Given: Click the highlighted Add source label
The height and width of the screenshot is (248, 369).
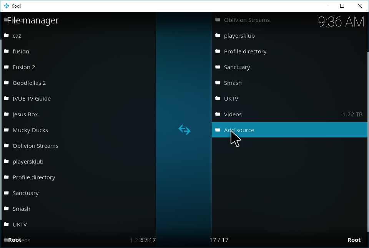Looking at the screenshot, I should pyautogui.click(x=239, y=130).
